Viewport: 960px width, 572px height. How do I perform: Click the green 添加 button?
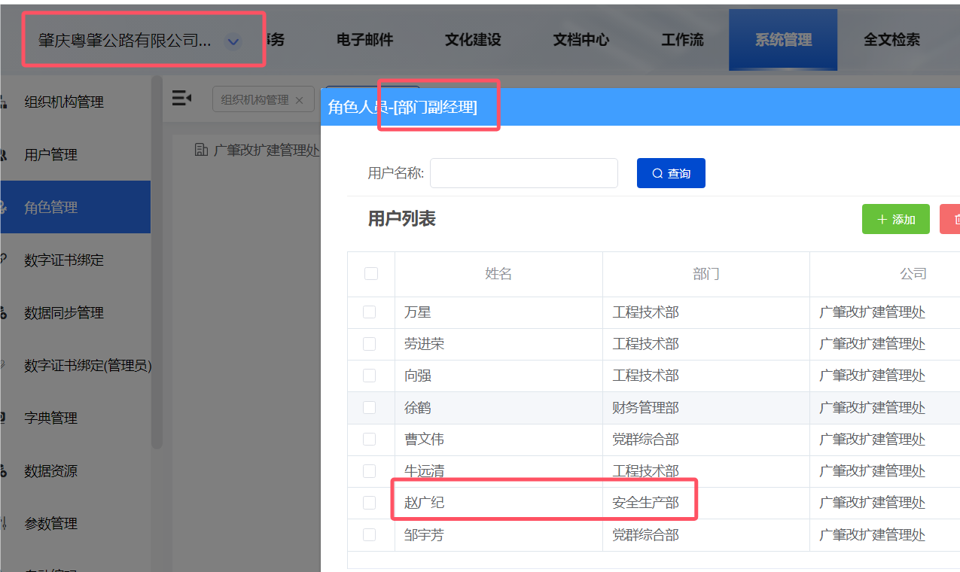(896, 219)
